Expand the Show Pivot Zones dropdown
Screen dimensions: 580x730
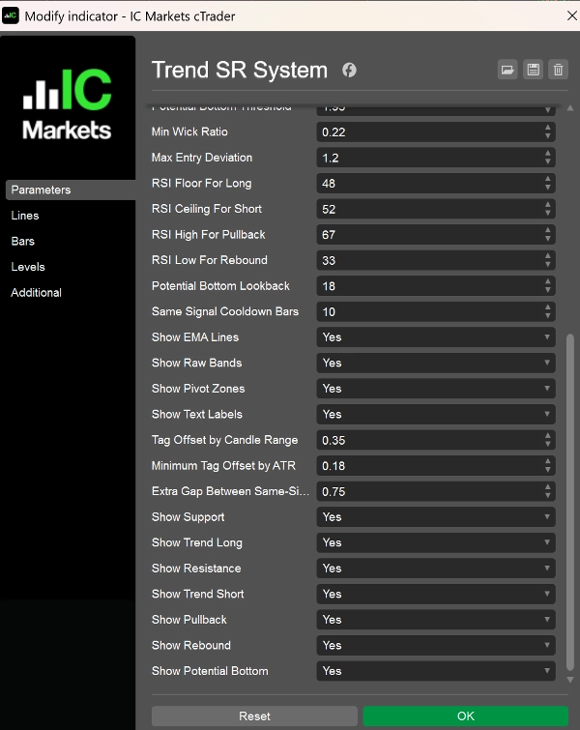tap(436, 389)
